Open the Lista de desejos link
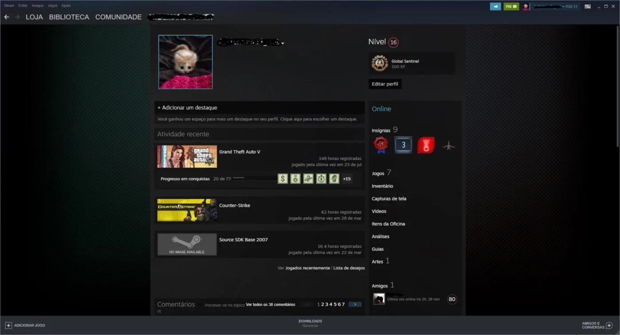This screenshot has height=335, width=620. (x=349, y=268)
